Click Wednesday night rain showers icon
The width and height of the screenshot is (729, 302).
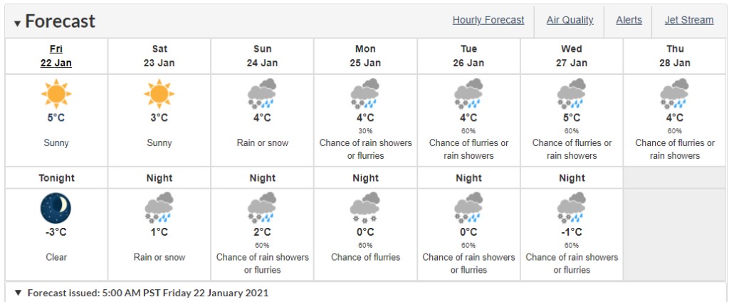pos(572,207)
